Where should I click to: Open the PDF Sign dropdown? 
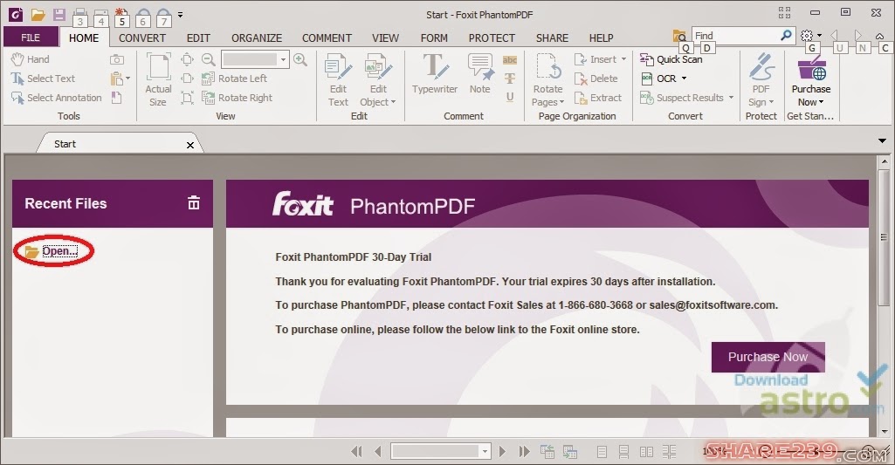[771, 103]
